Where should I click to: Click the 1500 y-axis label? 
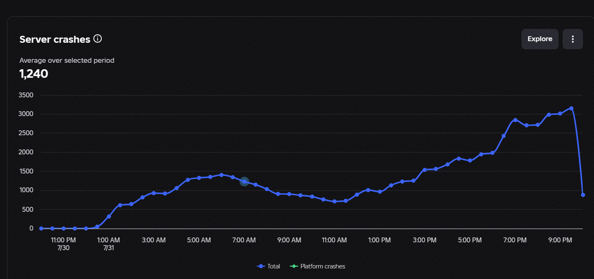(26, 171)
